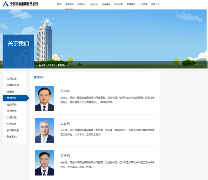Click 投资者关系 sidebar entry
208x180 pixels.
tap(13, 130)
